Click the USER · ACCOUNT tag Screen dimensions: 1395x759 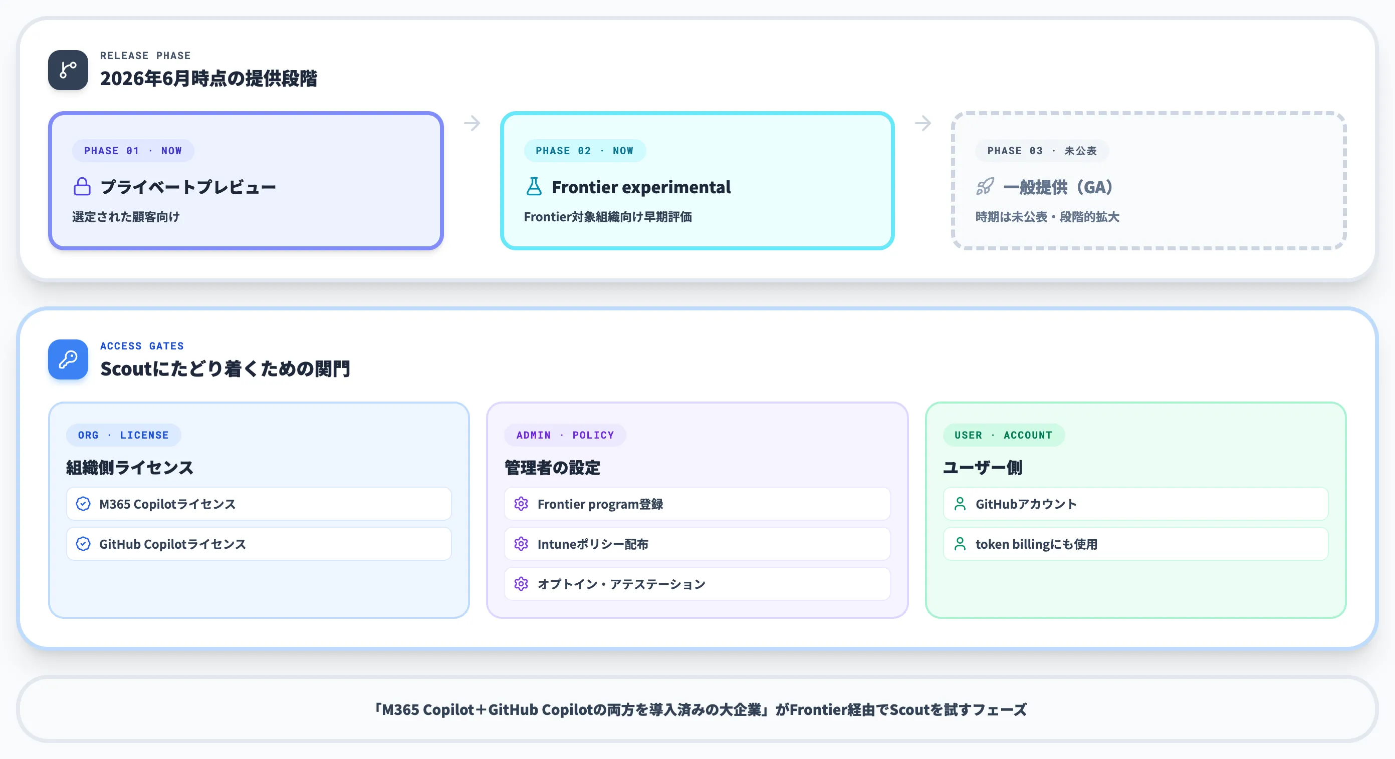coord(1004,435)
